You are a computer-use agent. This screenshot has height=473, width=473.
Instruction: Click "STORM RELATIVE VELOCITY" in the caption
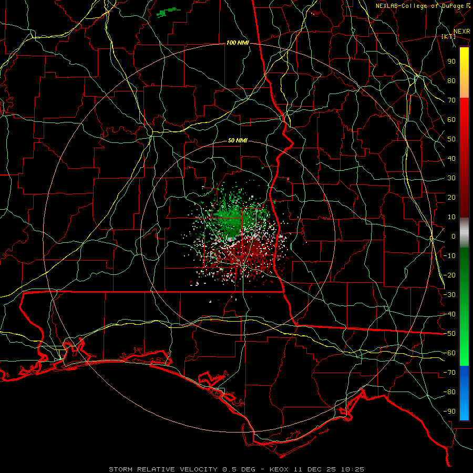[163, 469]
